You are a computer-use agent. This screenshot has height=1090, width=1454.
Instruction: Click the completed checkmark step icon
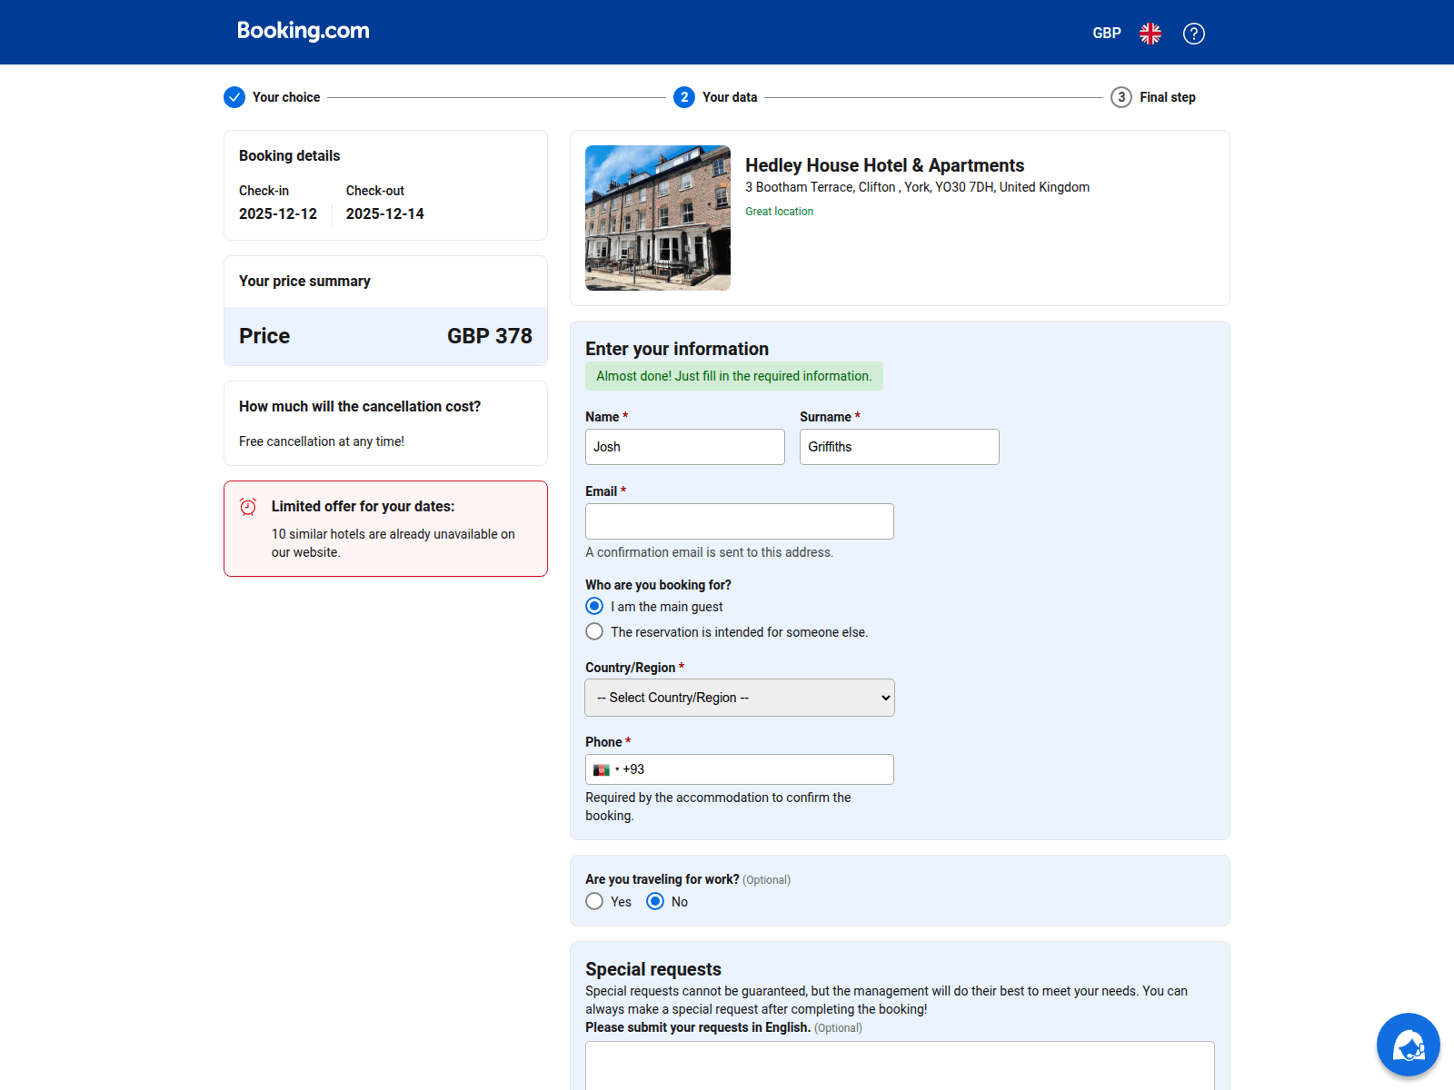pyautogui.click(x=234, y=97)
